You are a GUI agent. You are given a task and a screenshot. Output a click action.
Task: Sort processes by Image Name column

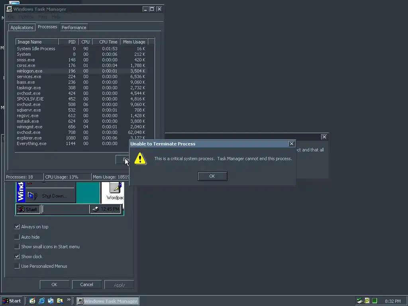point(37,42)
